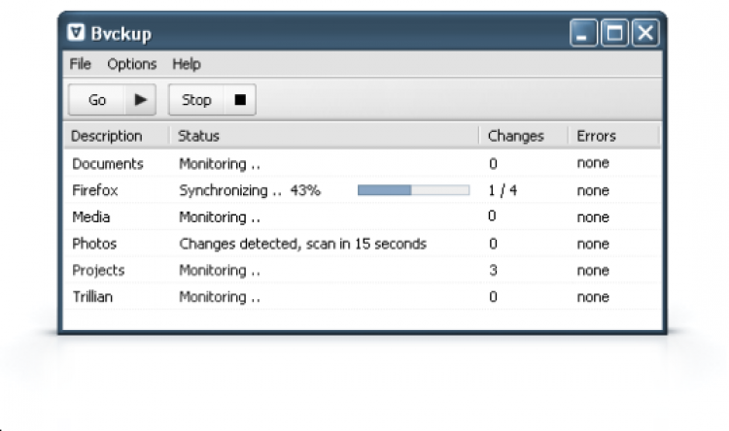Click the Bvckup app logo icon
Viewport: 729px width, 431px height.
78,34
